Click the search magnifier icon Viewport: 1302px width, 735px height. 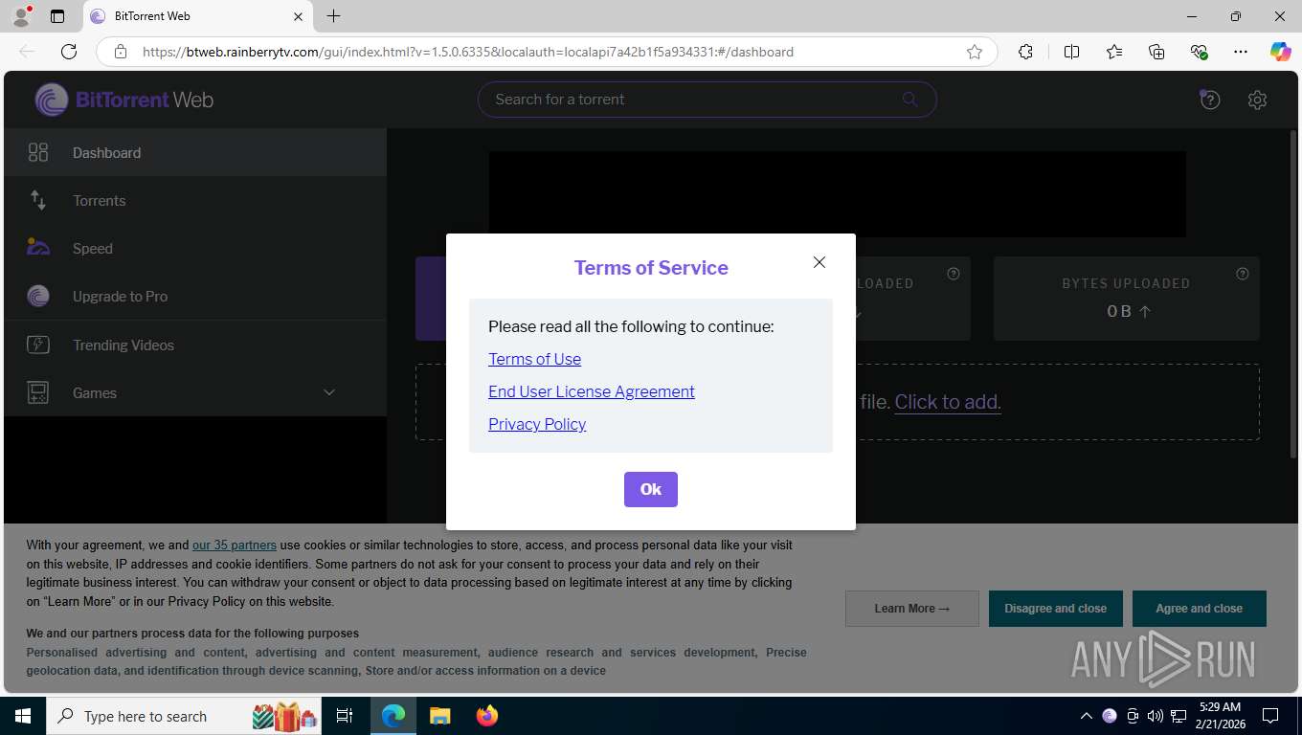[909, 99]
